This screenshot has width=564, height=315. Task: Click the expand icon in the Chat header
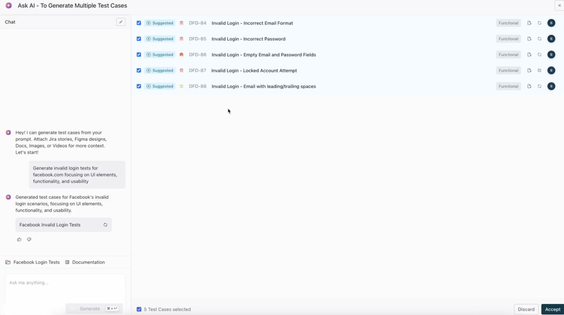(121, 22)
